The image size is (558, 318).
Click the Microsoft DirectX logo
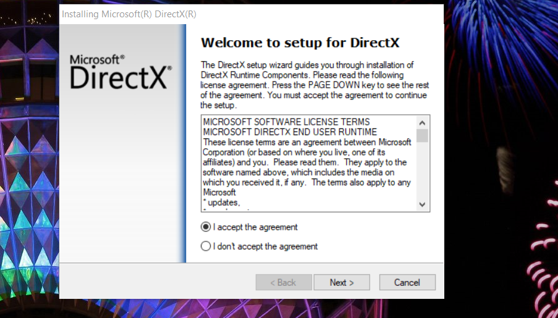[121, 72]
